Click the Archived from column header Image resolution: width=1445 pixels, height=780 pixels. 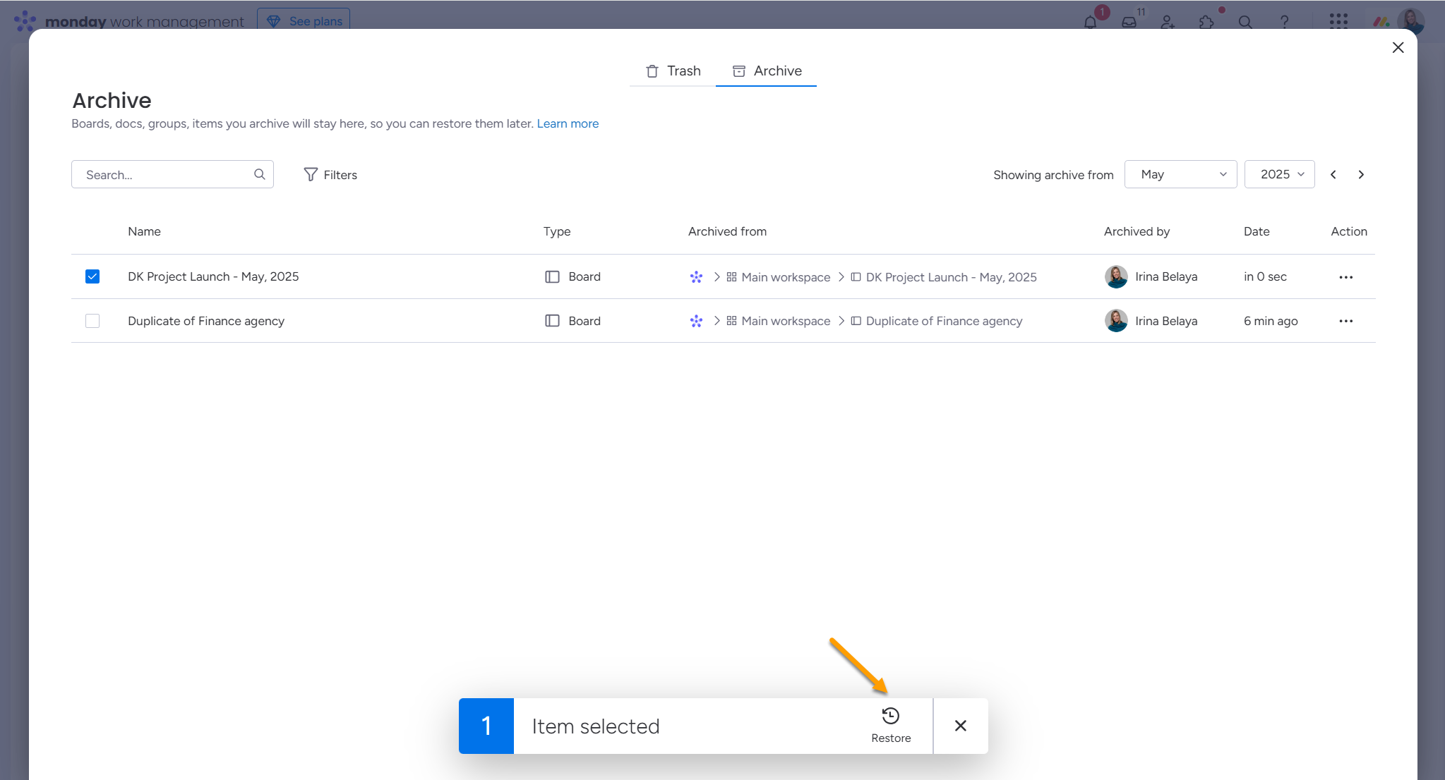point(727,231)
